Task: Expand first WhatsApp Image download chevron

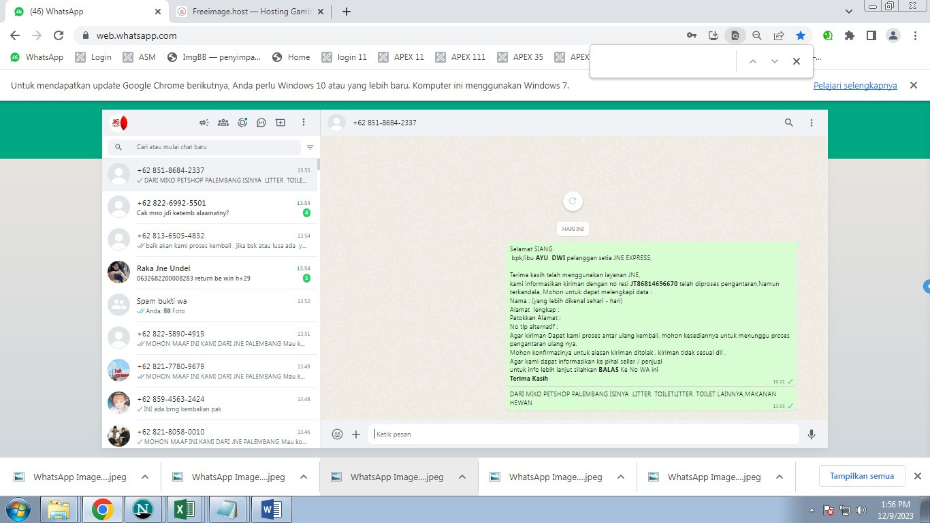Action: click(x=145, y=477)
